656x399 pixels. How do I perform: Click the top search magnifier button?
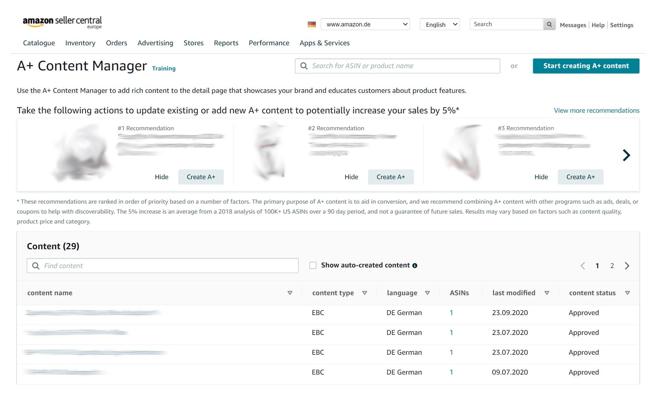549,24
